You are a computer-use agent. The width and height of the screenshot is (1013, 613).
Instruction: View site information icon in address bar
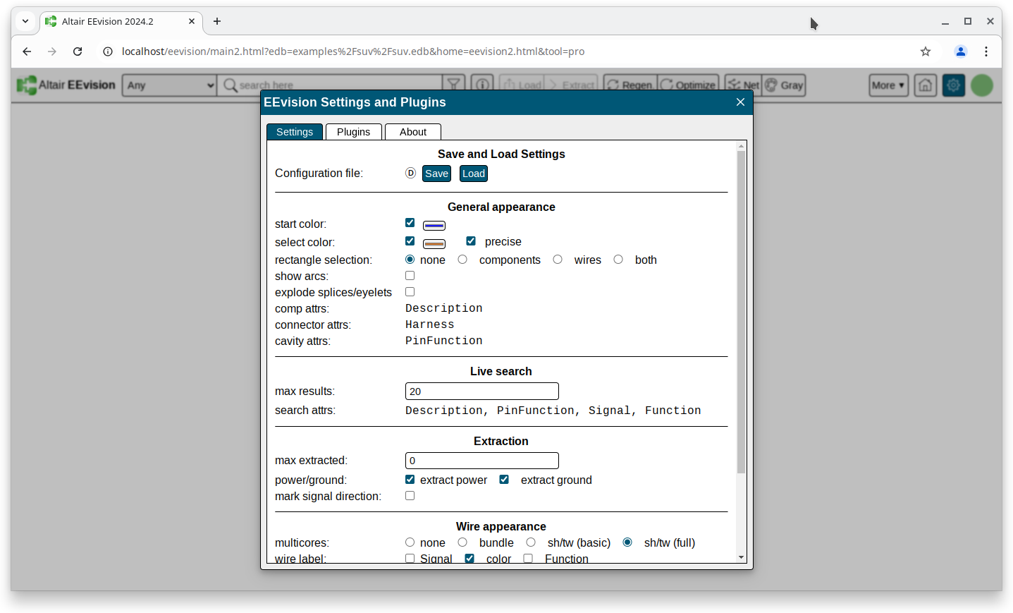[x=108, y=51]
